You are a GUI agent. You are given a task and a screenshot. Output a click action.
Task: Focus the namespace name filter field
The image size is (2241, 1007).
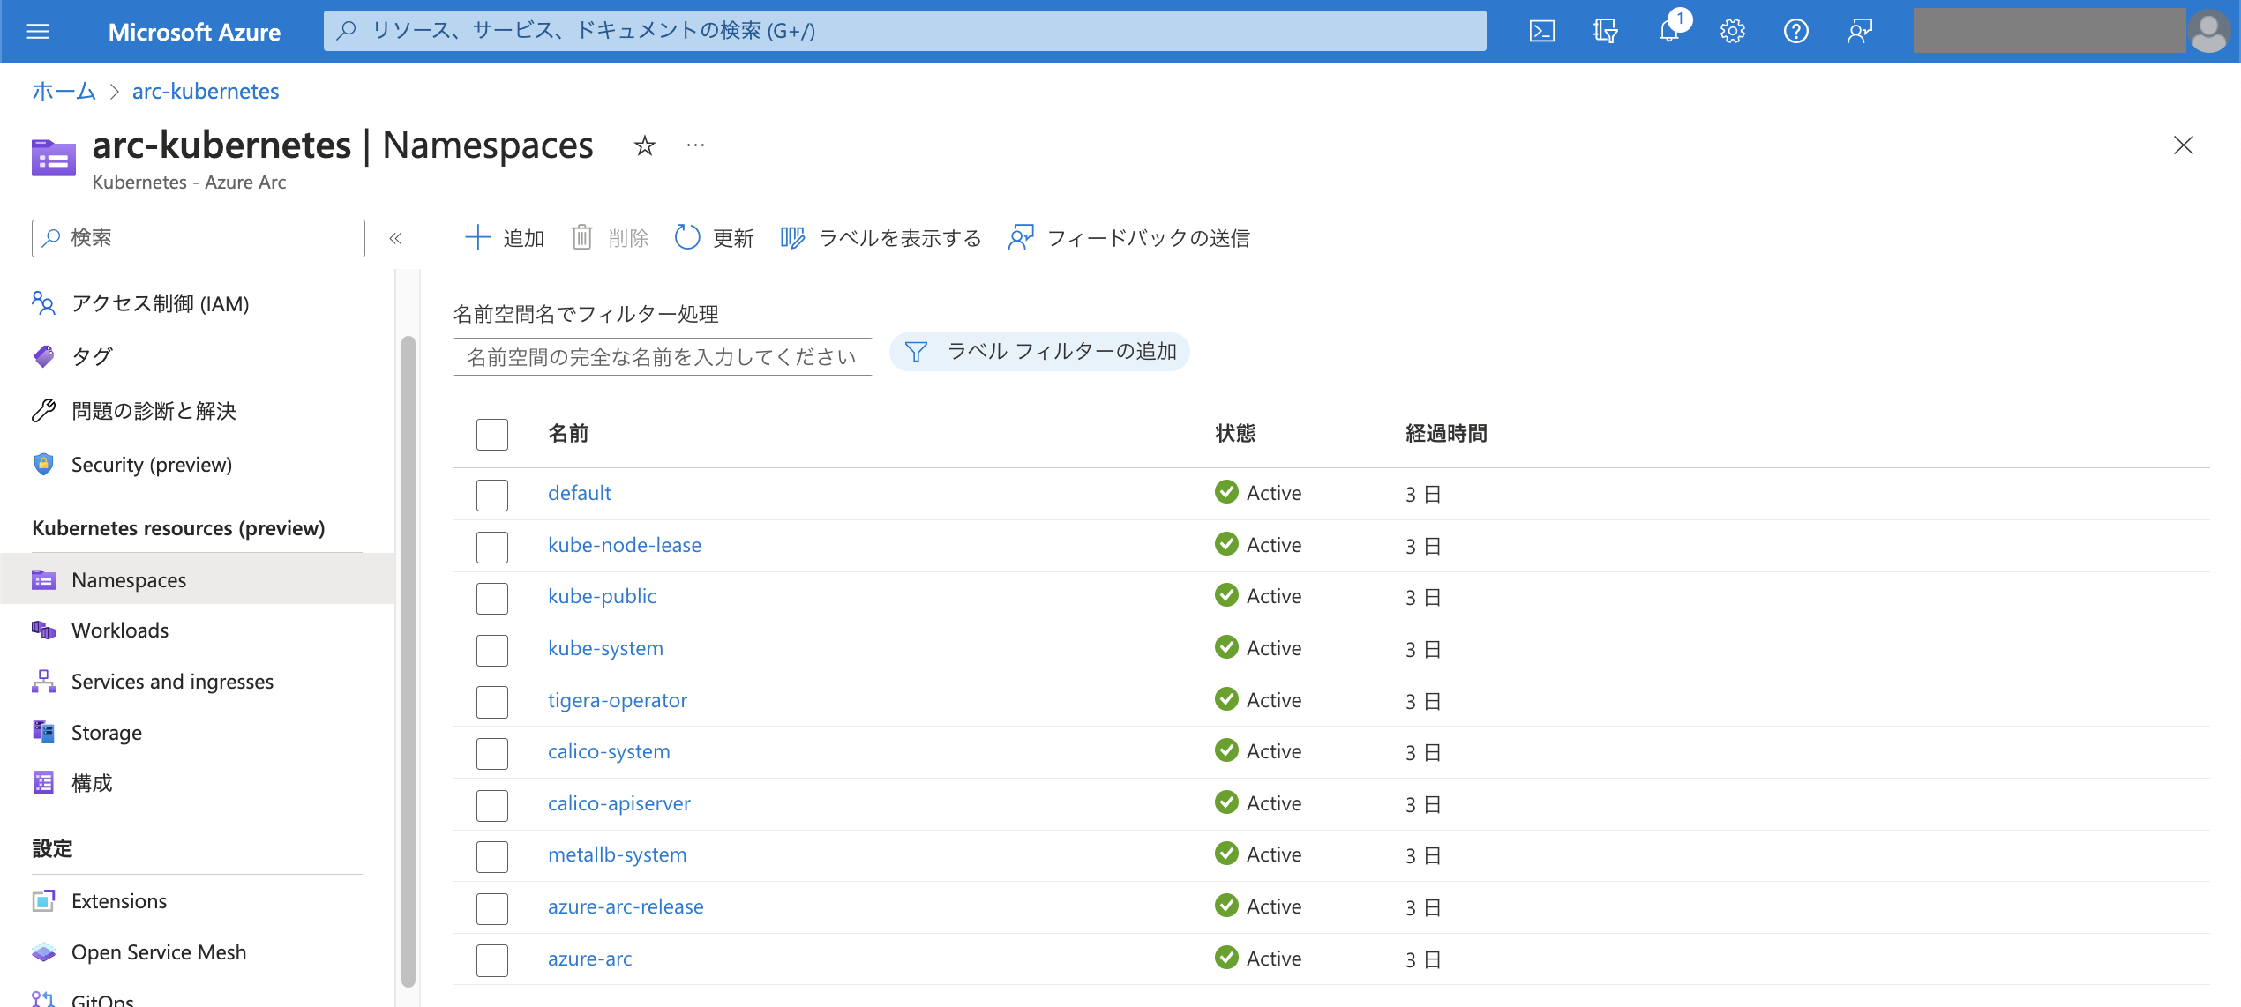click(663, 356)
